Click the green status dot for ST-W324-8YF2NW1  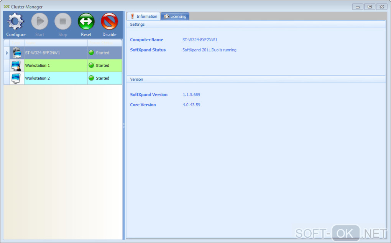pyautogui.click(x=91, y=53)
